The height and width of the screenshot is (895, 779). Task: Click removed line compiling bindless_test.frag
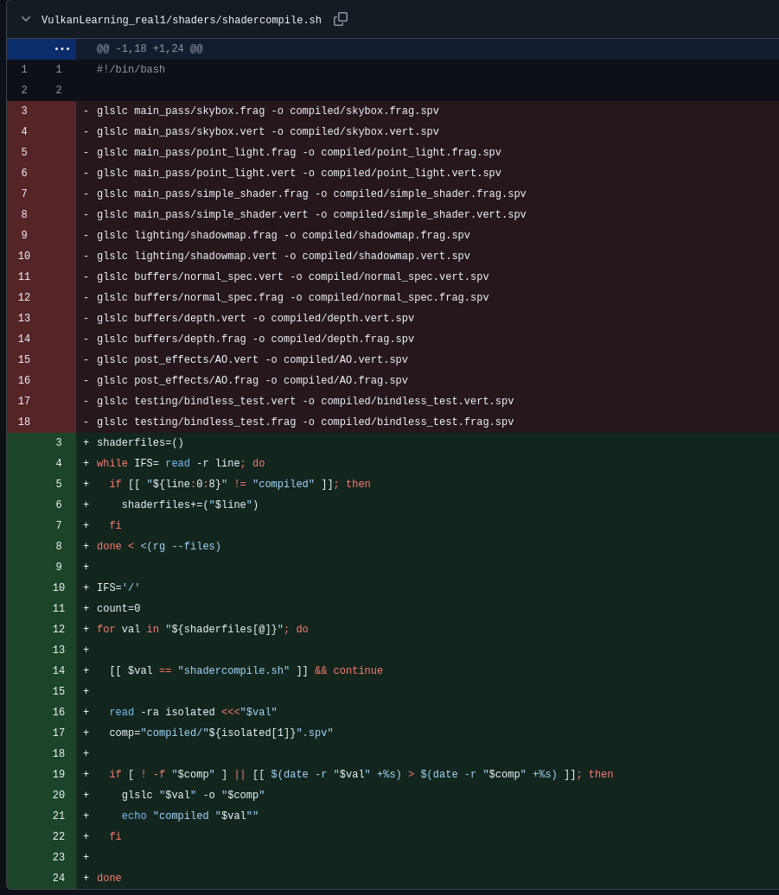305,422
